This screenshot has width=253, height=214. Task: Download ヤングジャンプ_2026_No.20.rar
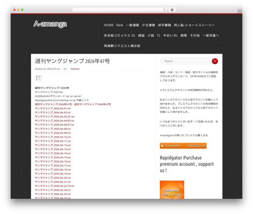[x=53, y=178]
